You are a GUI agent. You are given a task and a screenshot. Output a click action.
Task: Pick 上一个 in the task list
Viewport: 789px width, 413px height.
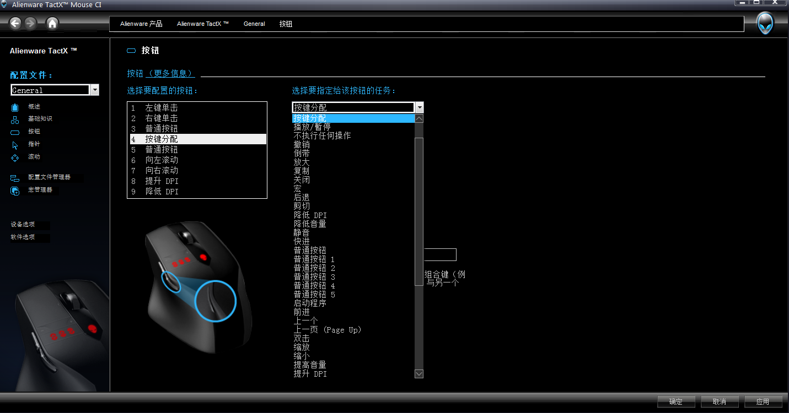(x=353, y=321)
